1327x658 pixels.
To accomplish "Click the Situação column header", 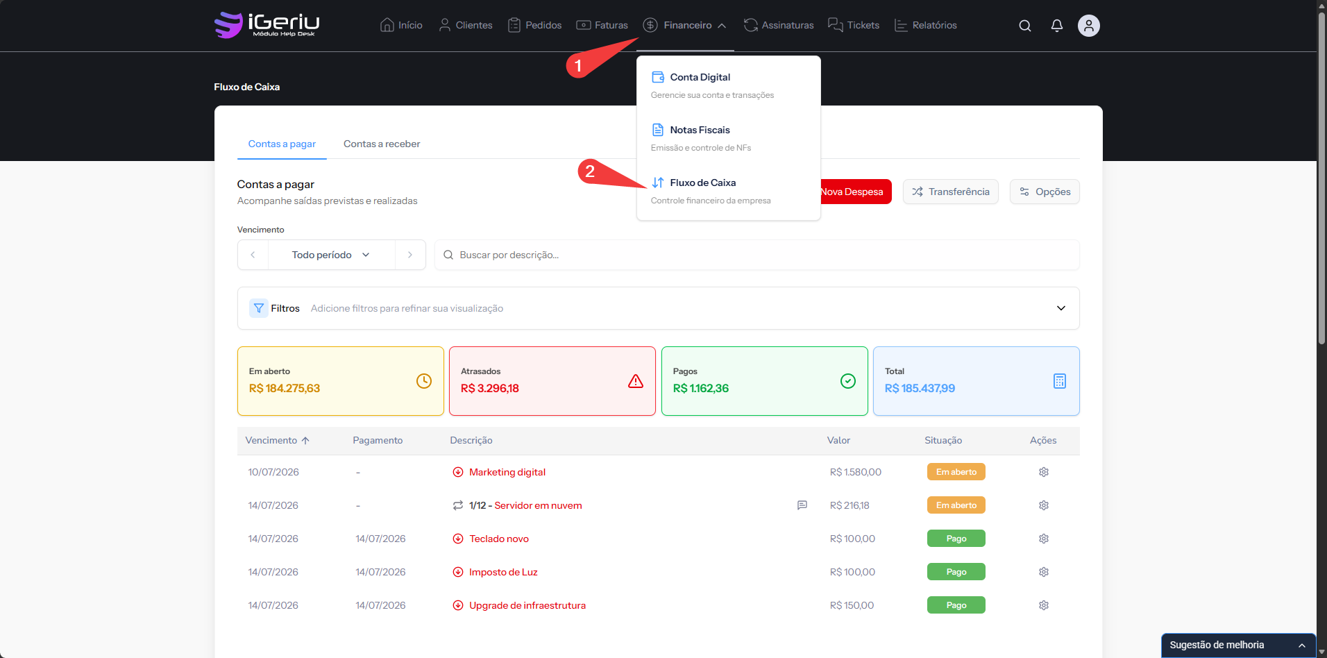I will 943,440.
